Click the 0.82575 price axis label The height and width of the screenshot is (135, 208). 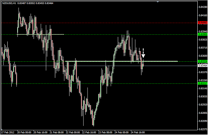pyautogui.click(x=203, y=129)
